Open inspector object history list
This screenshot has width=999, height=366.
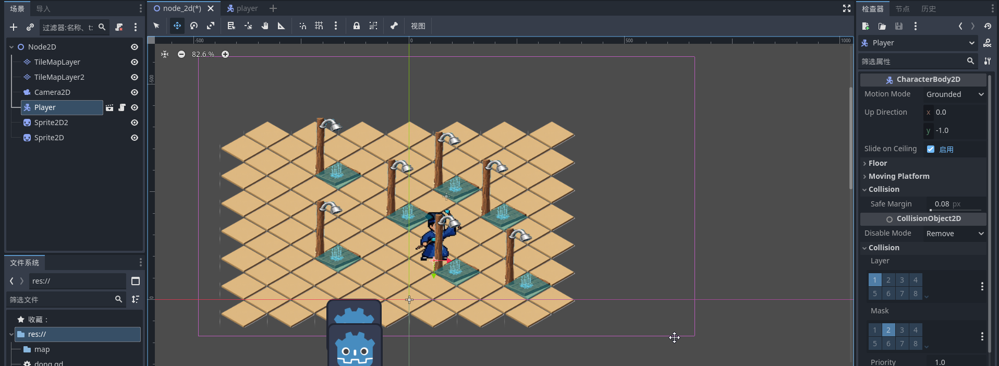click(988, 26)
